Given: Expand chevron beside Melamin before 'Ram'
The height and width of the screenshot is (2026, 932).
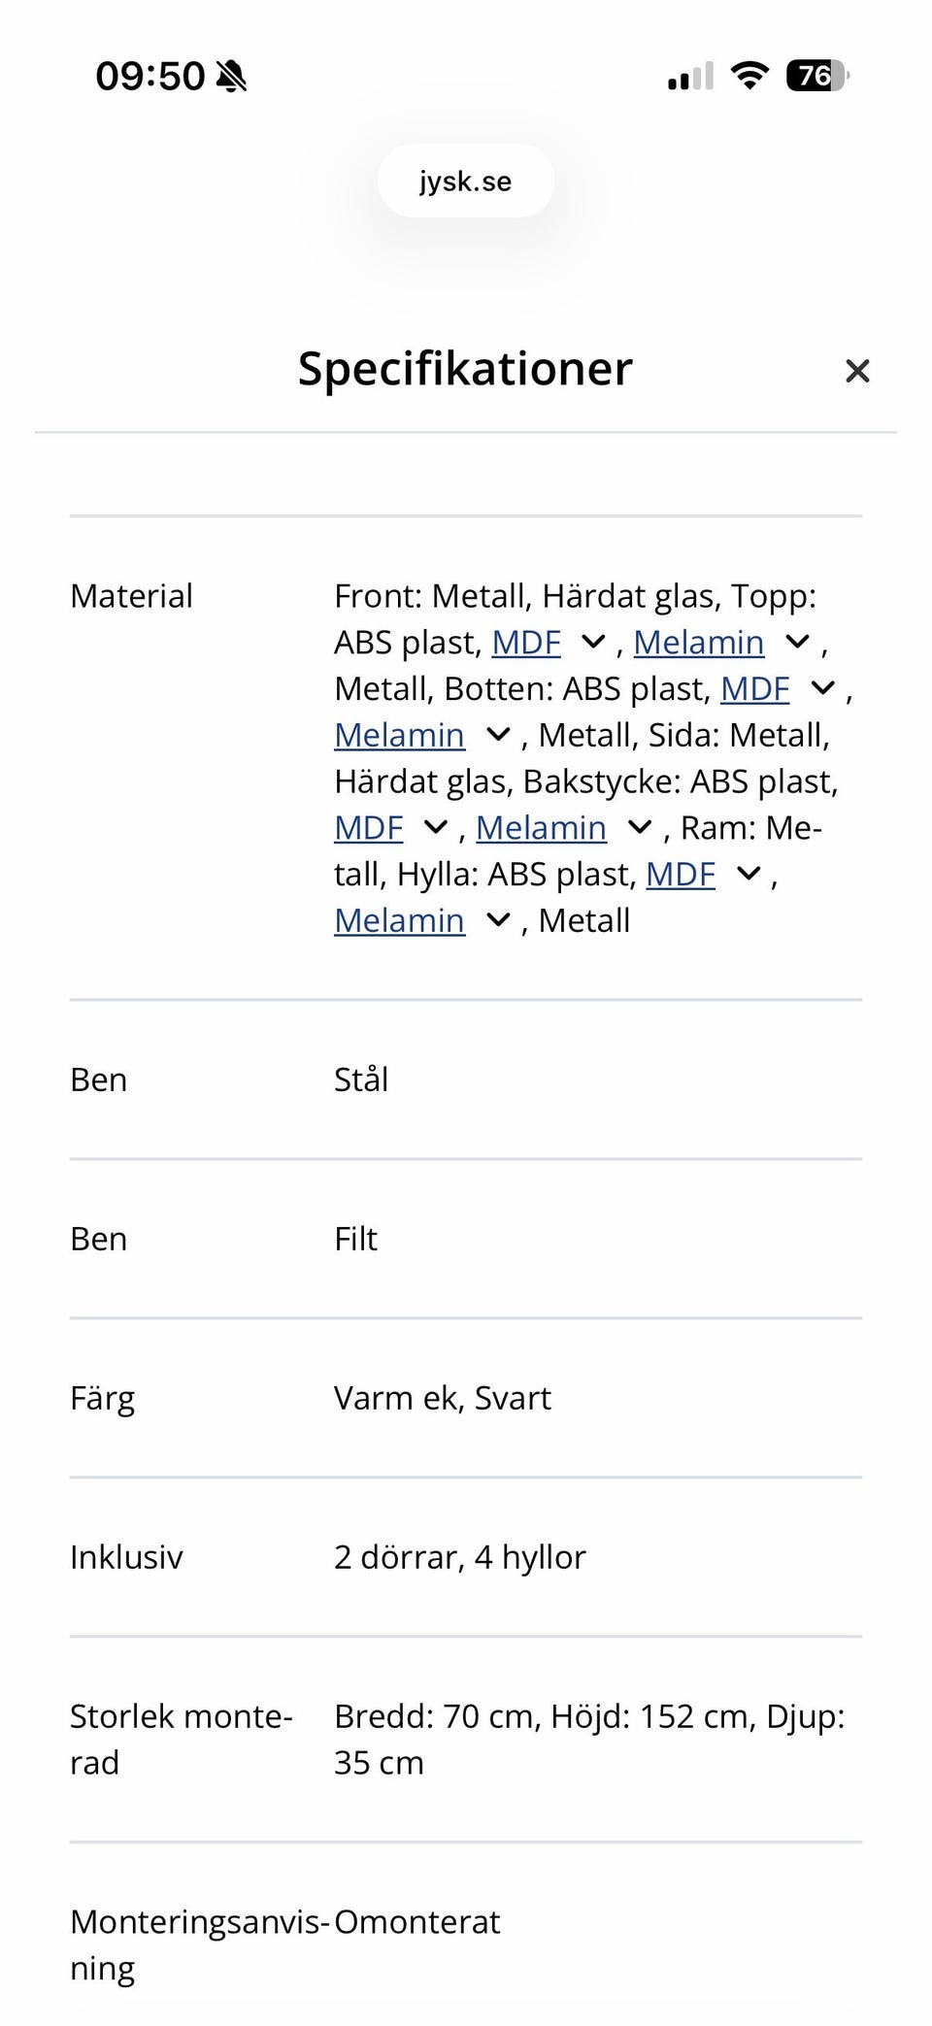Looking at the screenshot, I should pos(640,828).
